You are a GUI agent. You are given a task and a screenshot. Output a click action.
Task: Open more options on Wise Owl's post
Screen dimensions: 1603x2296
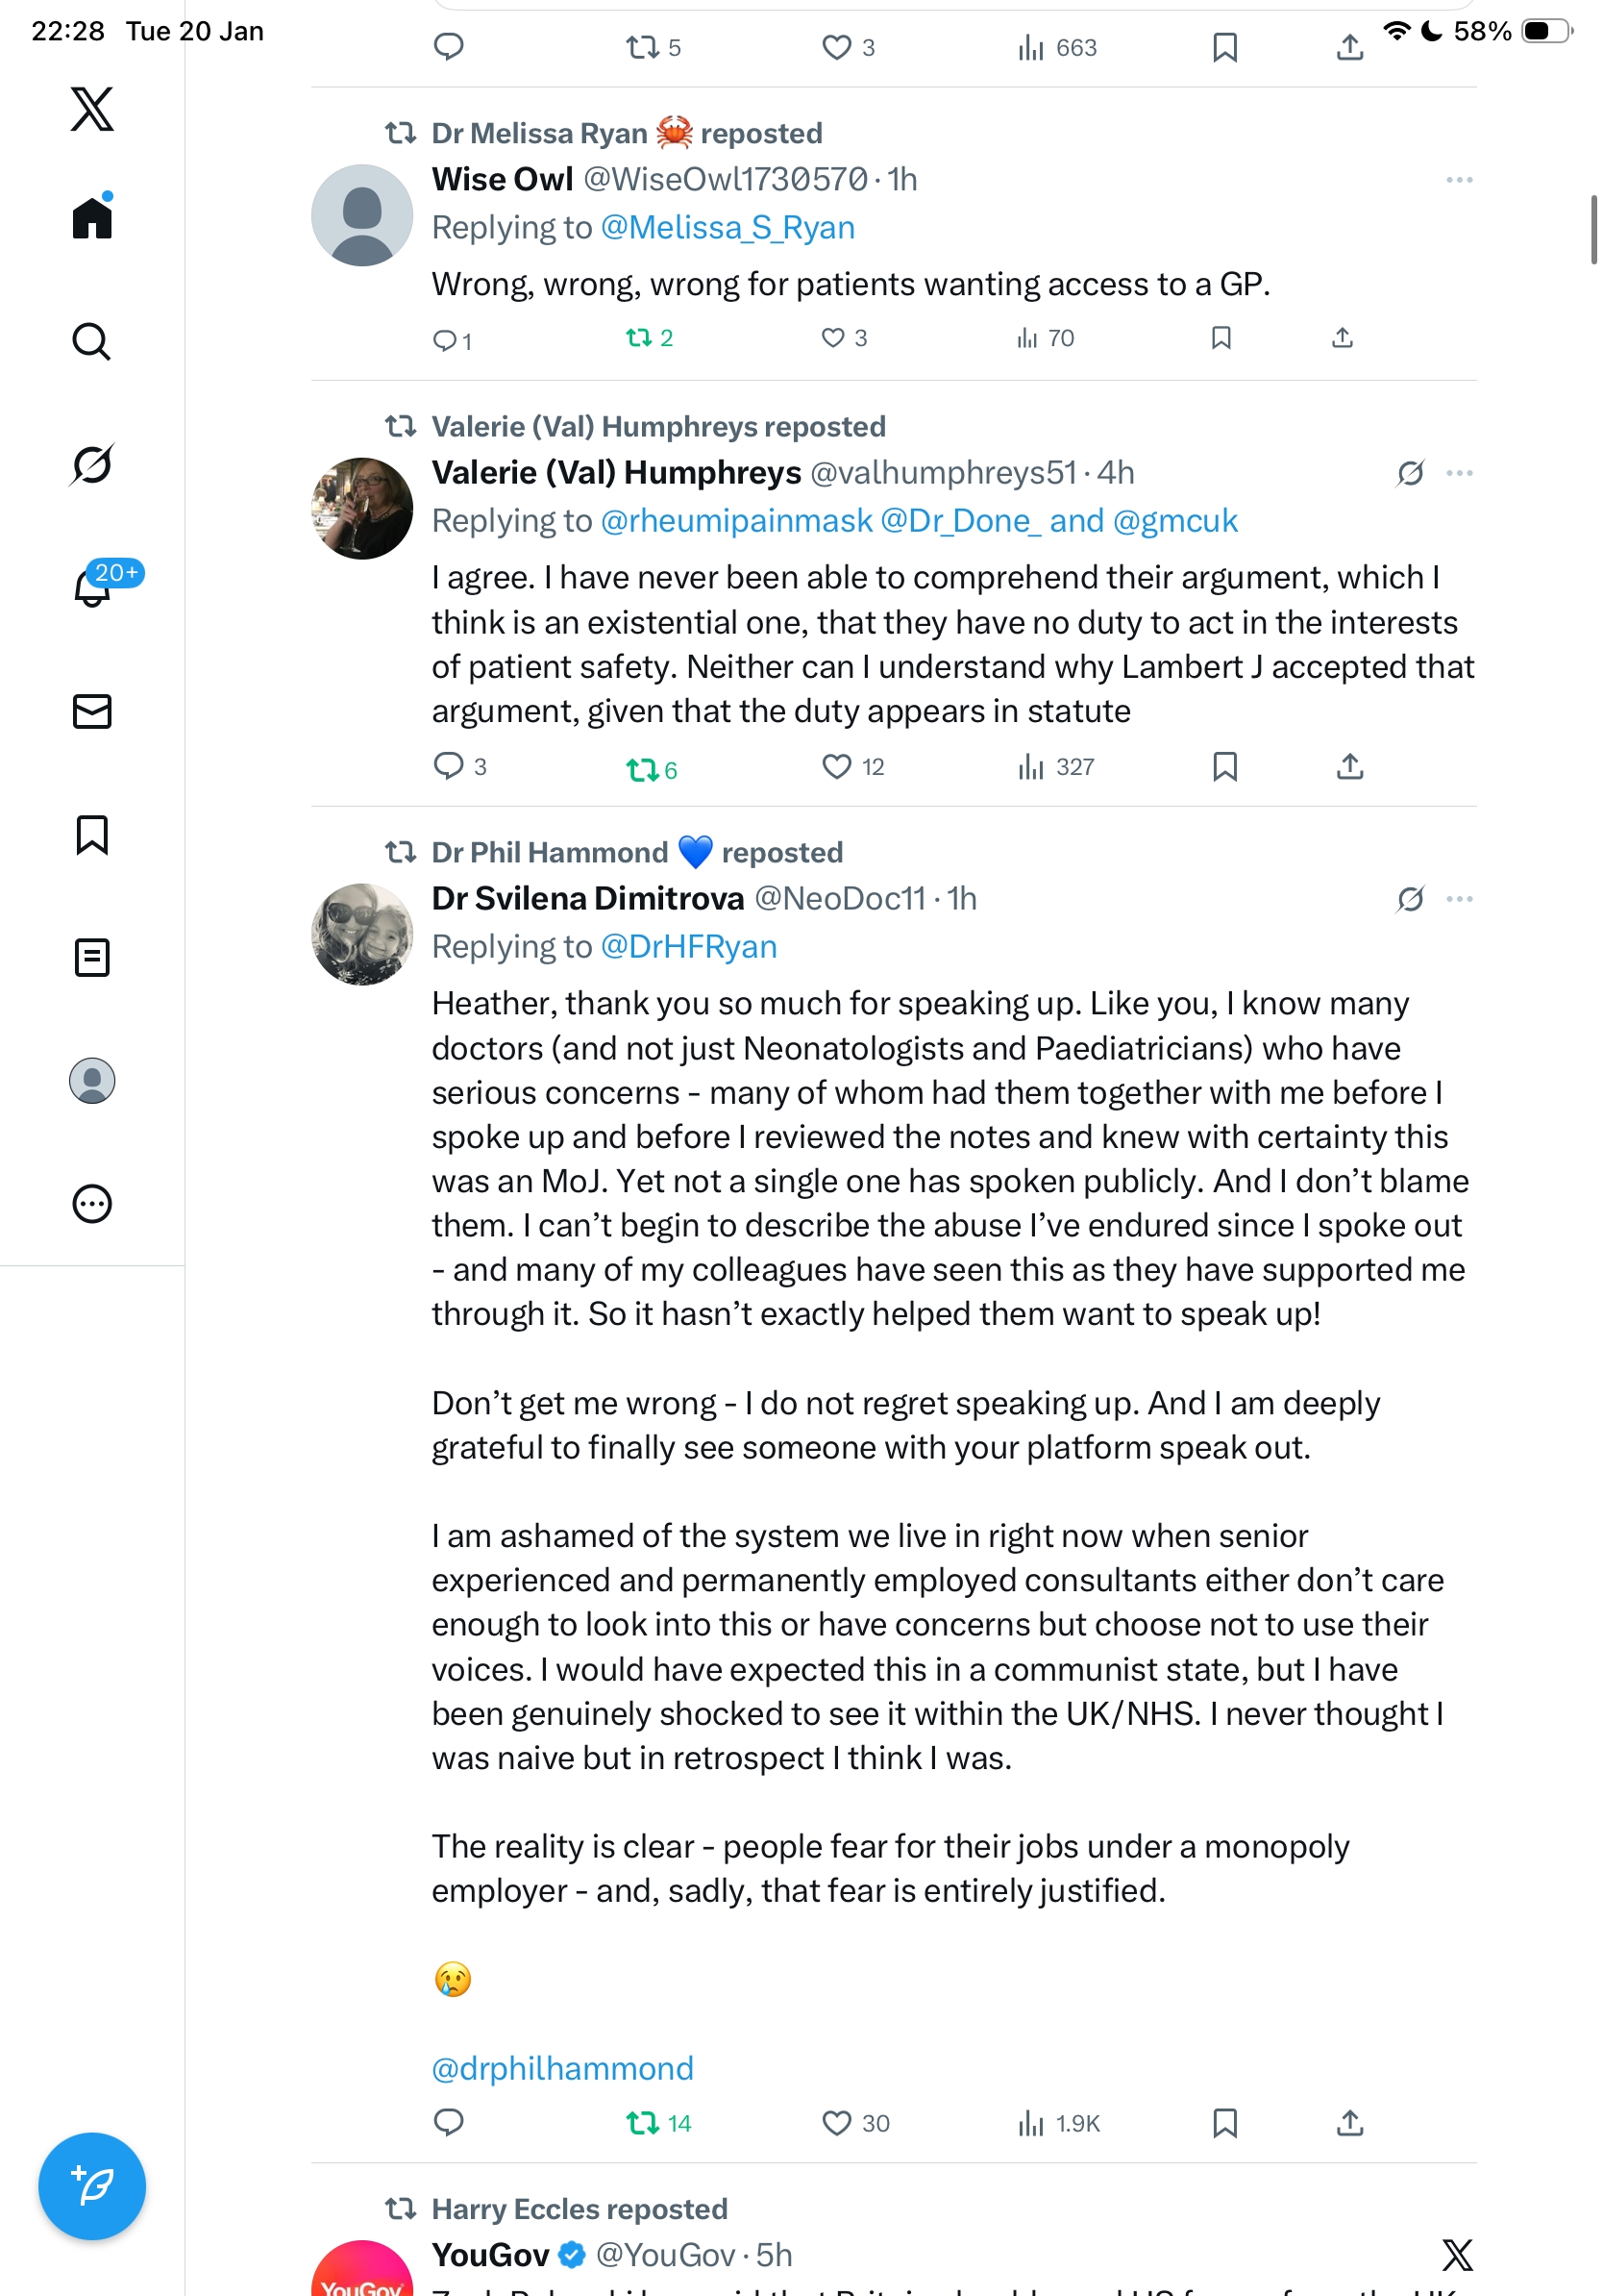tap(1458, 180)
